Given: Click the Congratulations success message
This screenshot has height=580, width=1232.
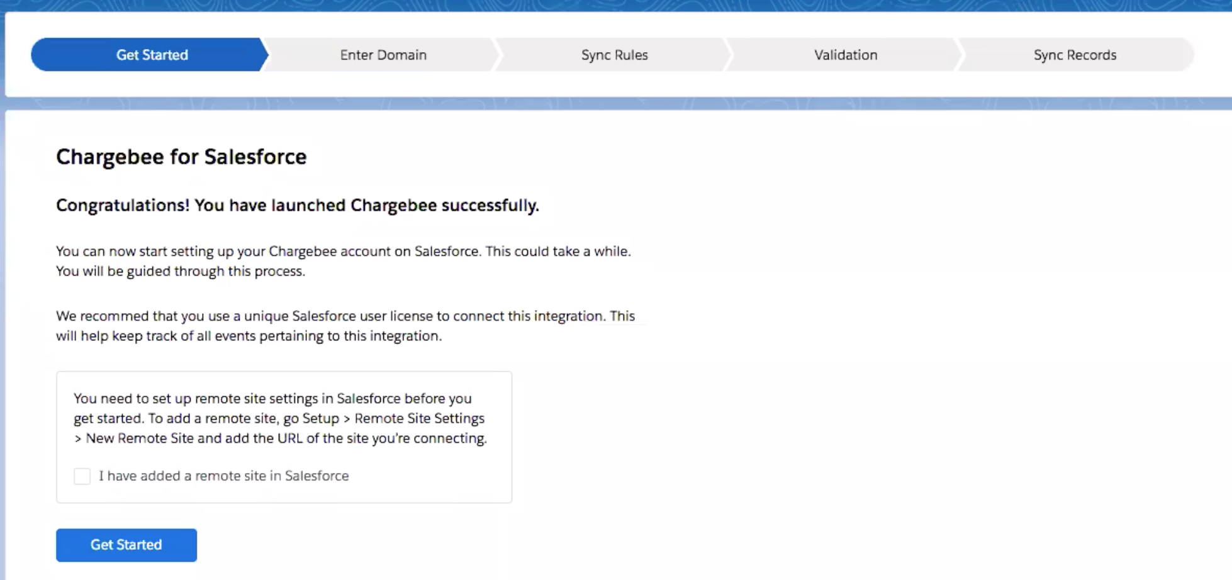Looking at the screenshot, I should pyautogui.click(x=297, y=206).
